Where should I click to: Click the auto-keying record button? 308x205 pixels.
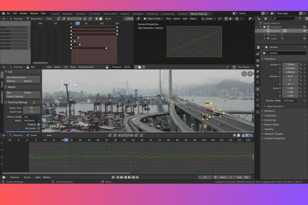[113, 177]
